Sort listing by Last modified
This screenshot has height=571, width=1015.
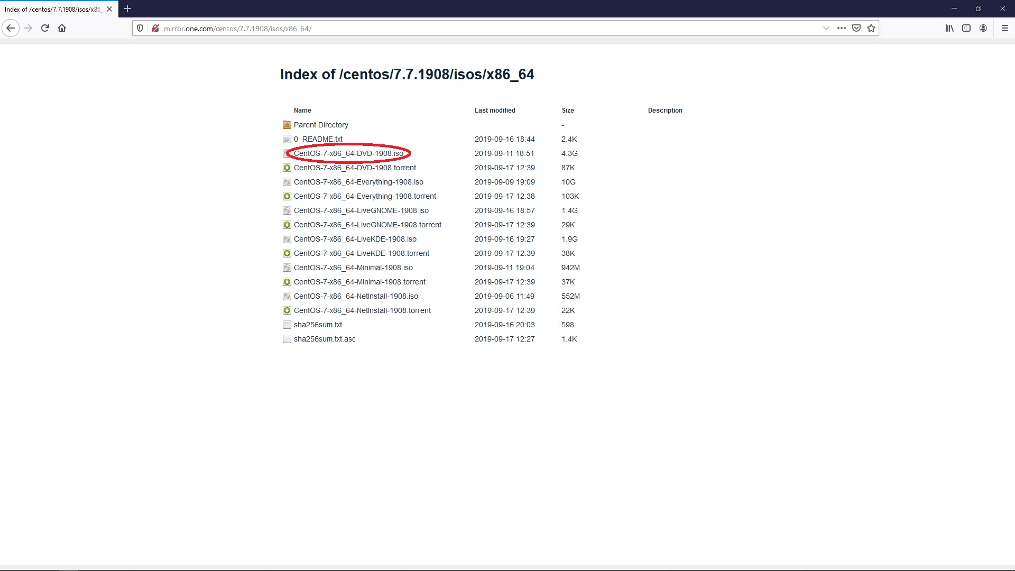click(x=495, y=110)
